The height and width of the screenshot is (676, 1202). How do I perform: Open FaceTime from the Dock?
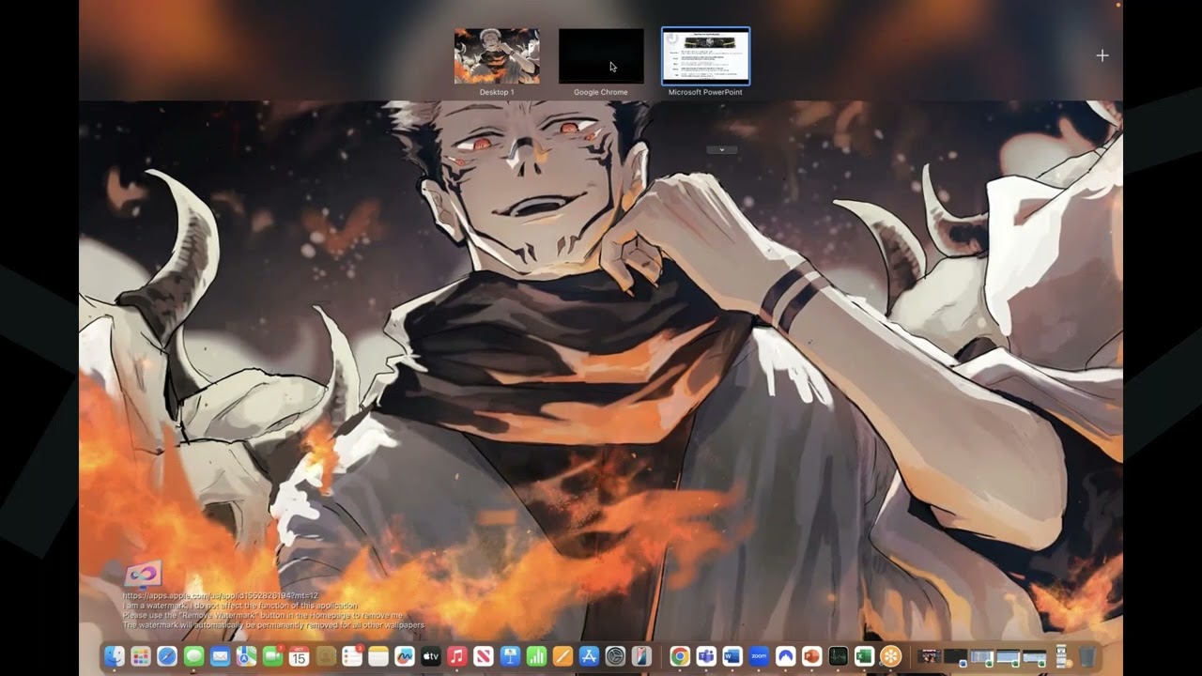(273, 656)
